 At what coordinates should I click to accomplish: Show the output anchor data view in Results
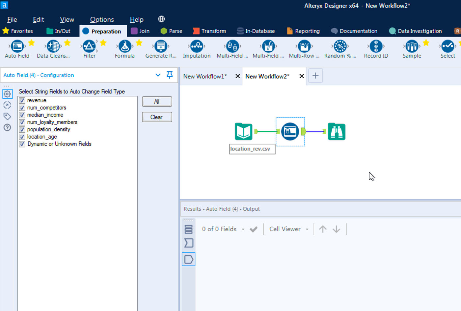pyautogui.click(x=189, y=259)
